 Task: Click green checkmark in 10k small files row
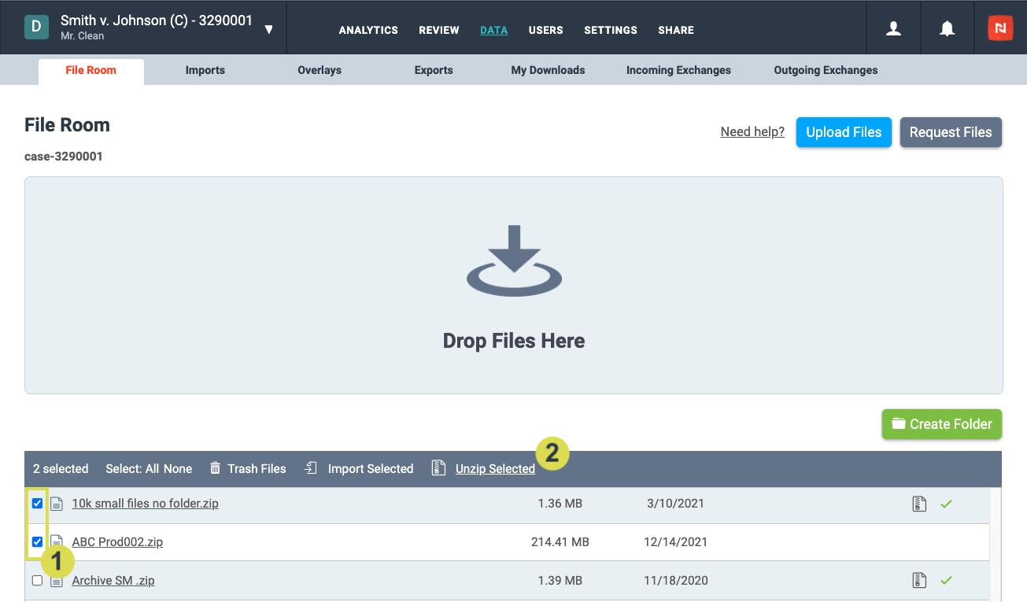pos(946,504)
